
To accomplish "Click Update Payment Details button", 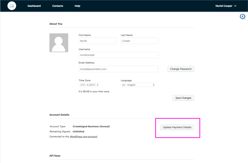I will coord(177,127).
